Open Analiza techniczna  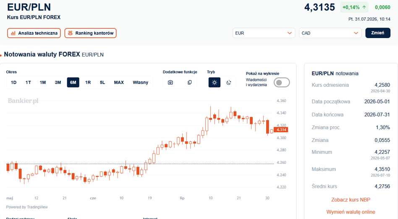[x=34, y=33]
